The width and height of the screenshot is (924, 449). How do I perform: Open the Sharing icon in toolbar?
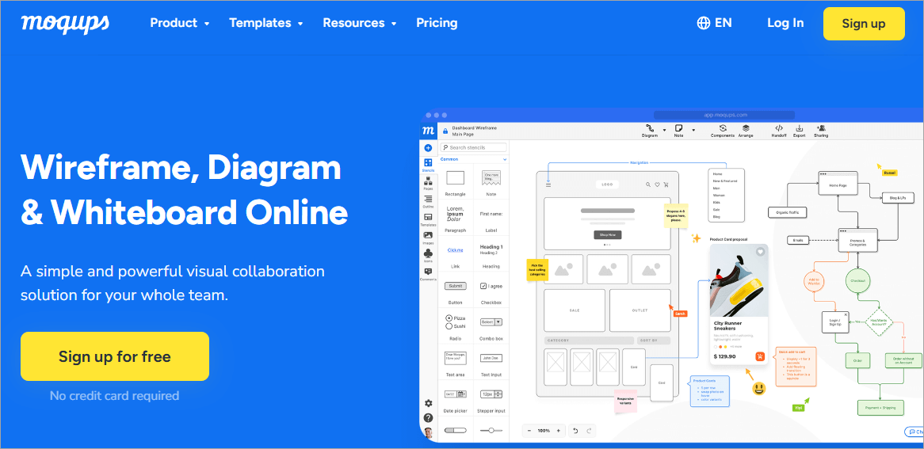[x=821, y=128]
